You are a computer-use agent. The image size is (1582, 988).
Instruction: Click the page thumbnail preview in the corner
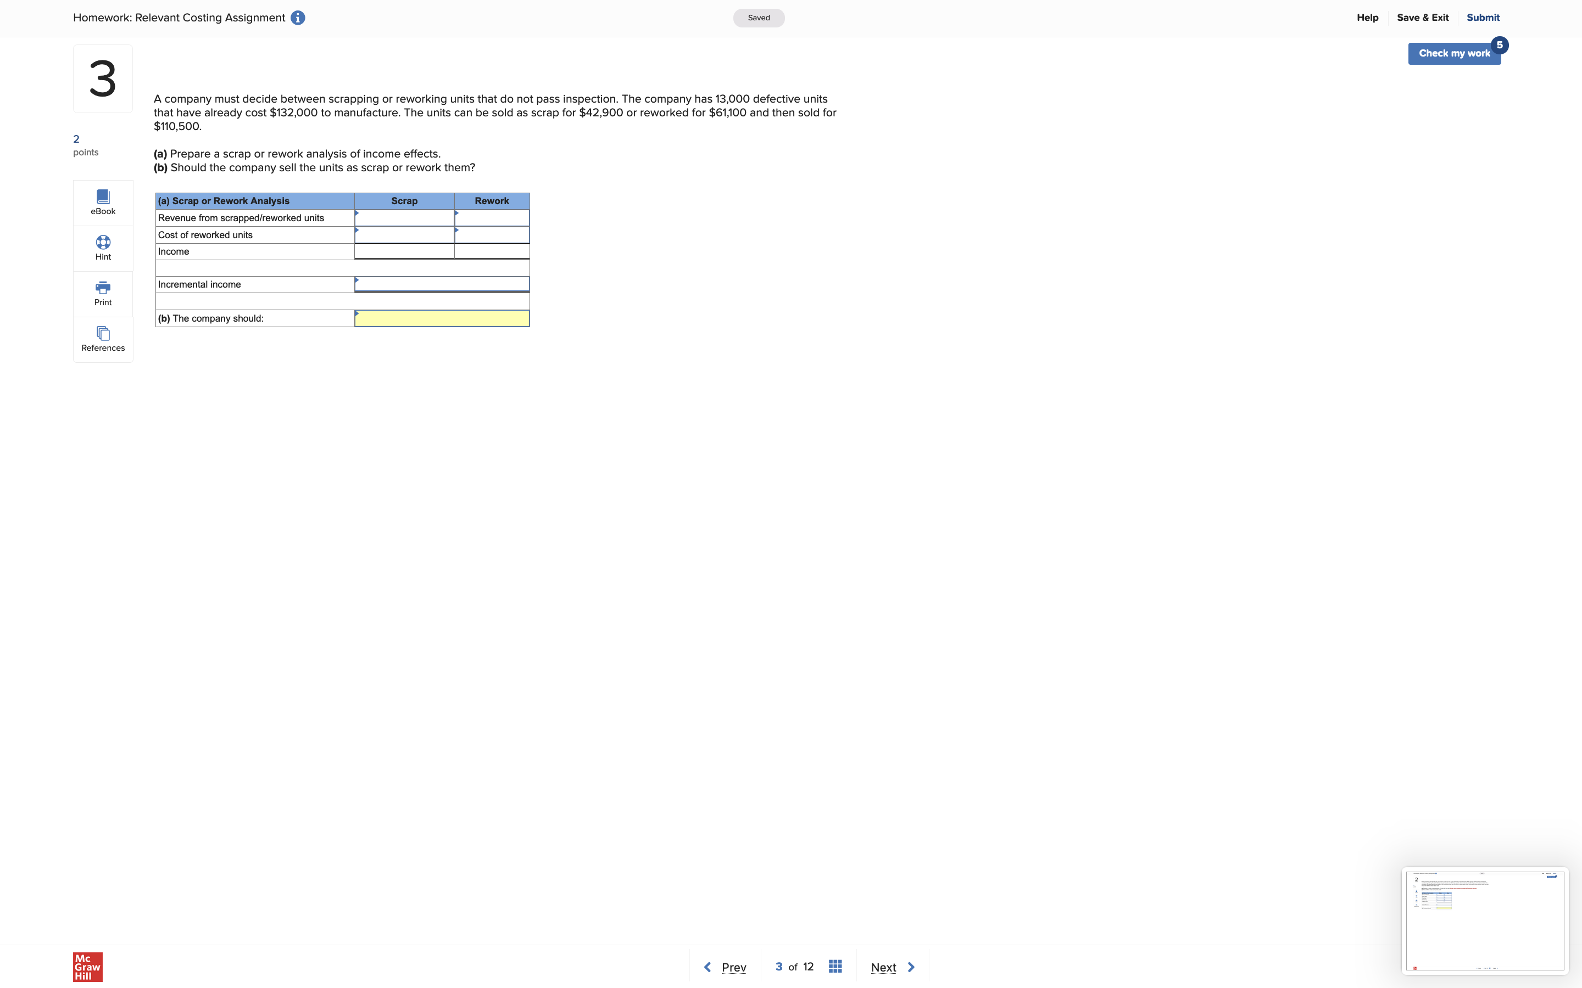point(1485,922)
